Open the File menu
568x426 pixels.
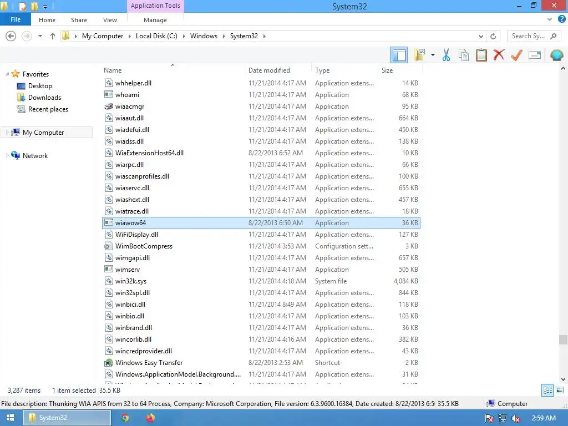tap(15, 19)
